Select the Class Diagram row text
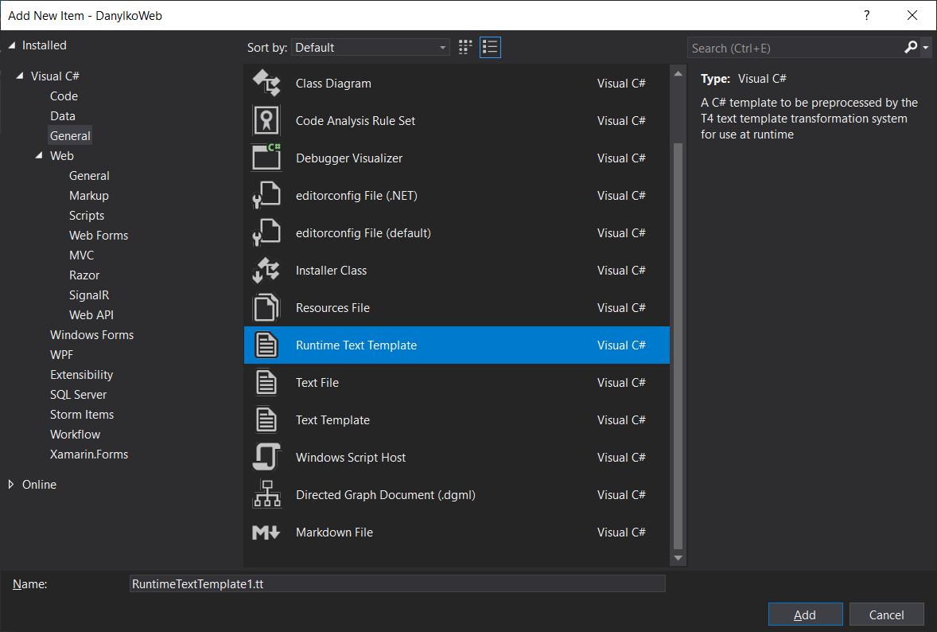Image resolution: width=937 pixels, height=632 pixels. (x=333, y=84)
